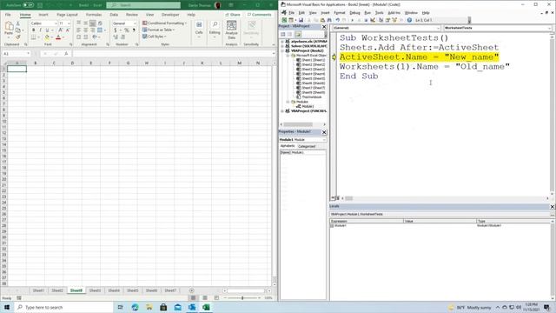This screenshot has height=313, width=556.
Task: Click the Accounting dollar format icon
Action: (116, 30)
